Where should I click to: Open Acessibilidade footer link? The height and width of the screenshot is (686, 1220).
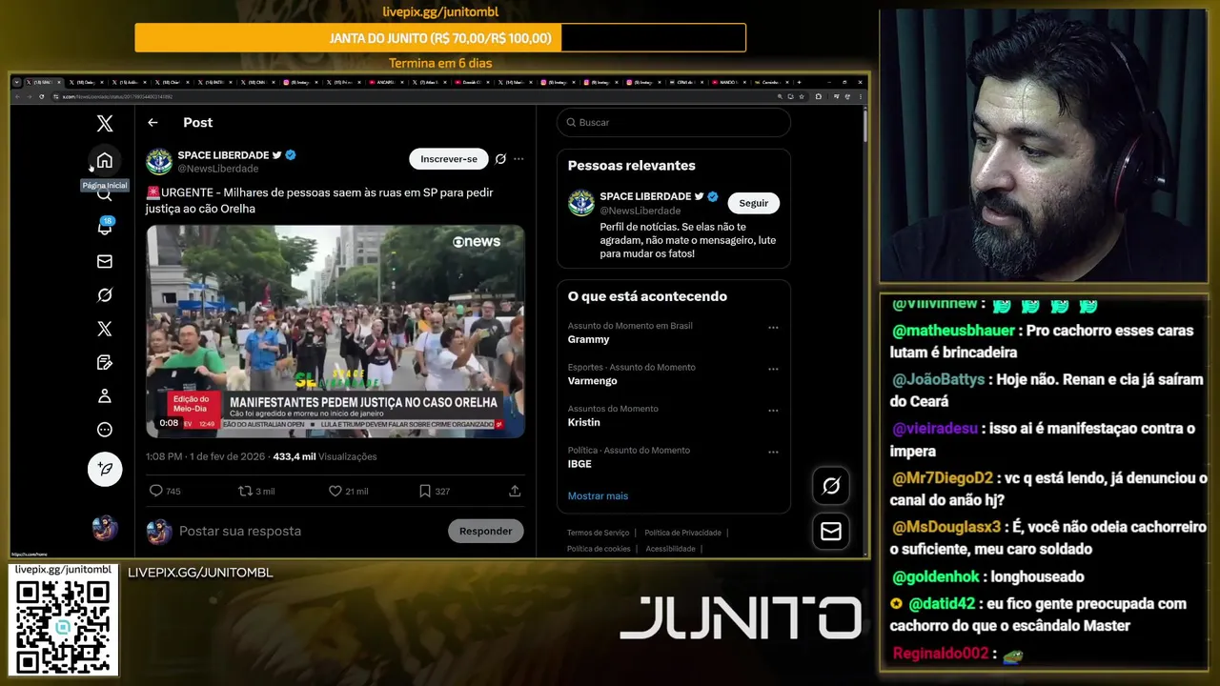670,549
